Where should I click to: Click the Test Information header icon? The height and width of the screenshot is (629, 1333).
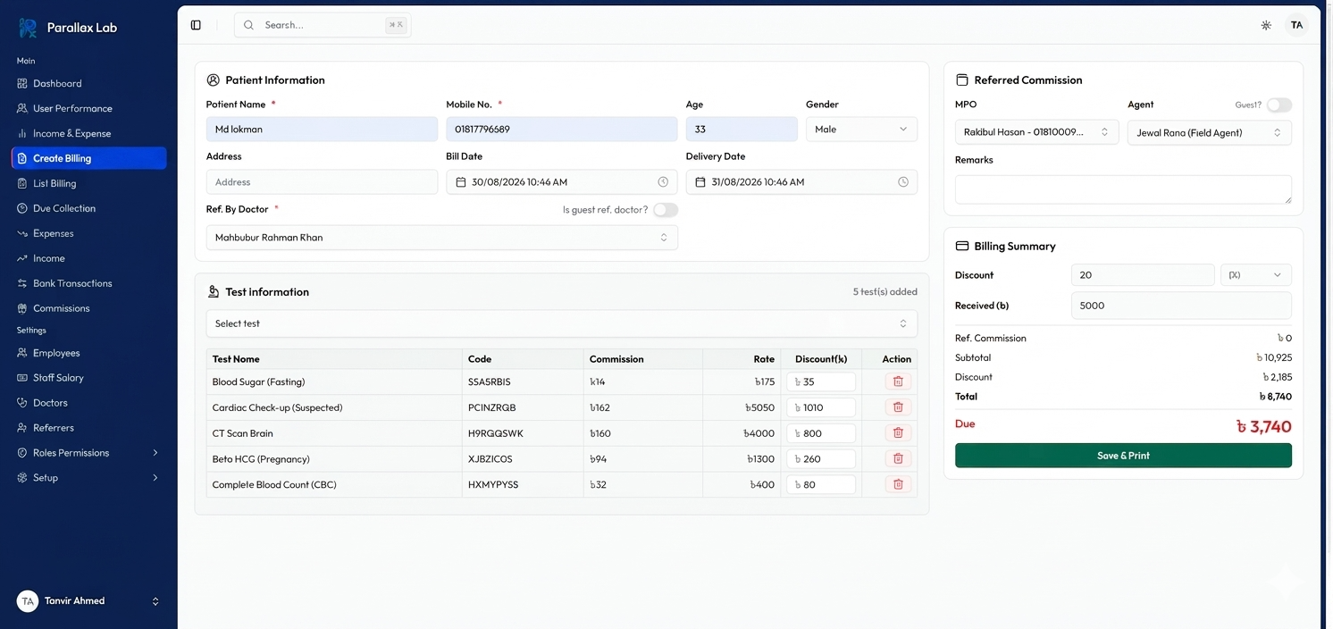tap(213, 291)
